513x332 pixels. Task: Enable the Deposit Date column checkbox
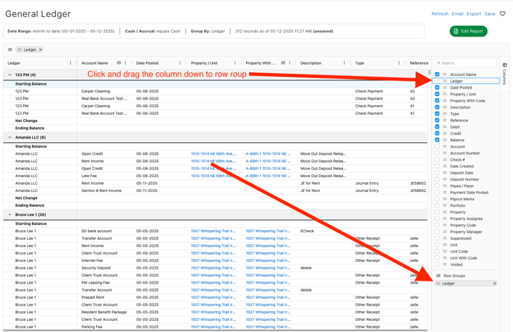(437, 173)
